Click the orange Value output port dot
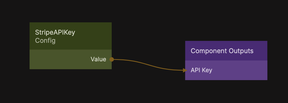This screenshot has height=103, width=288. click(x=112, y=59)
